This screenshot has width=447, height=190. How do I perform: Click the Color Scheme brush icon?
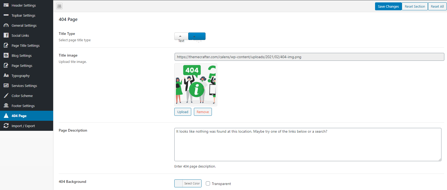click(x=6, y=96)
